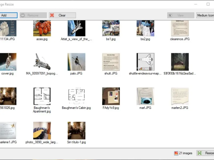Screen dimensions: 214x160
Task: Select the Sin título-1.jpg thumbnail
Action: 77,131
